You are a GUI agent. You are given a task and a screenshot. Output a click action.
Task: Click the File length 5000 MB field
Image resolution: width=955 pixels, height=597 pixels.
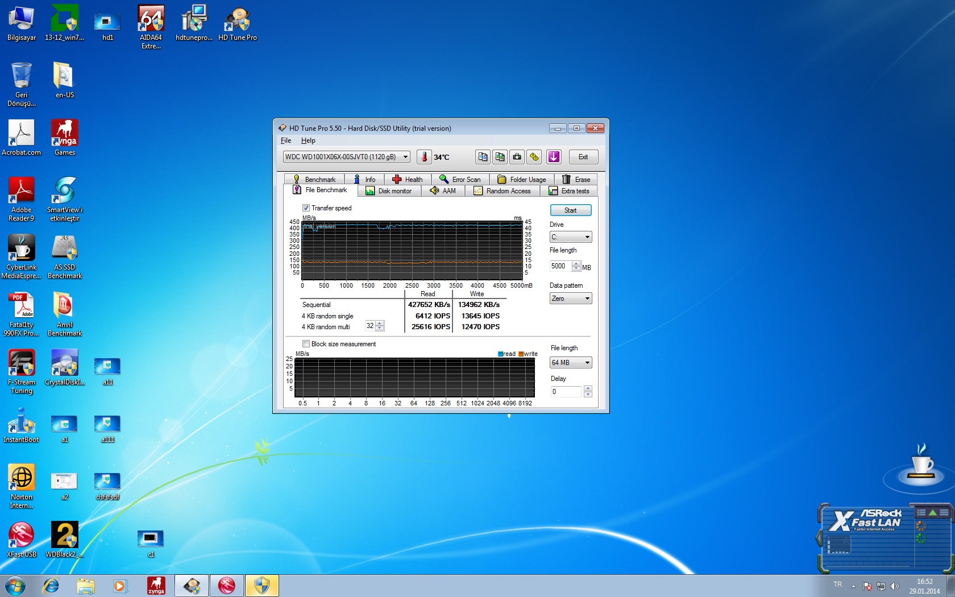[560, 266]
